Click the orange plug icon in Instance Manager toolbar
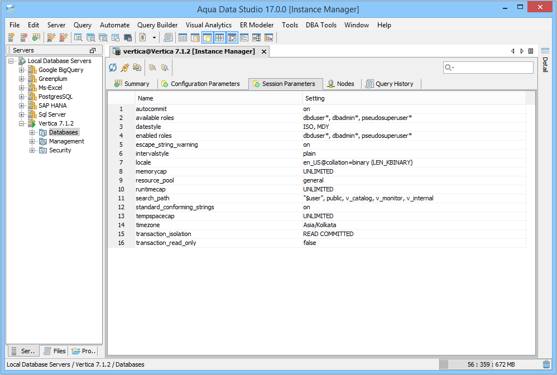Screen dimensions: 557x375 [125, 68]
